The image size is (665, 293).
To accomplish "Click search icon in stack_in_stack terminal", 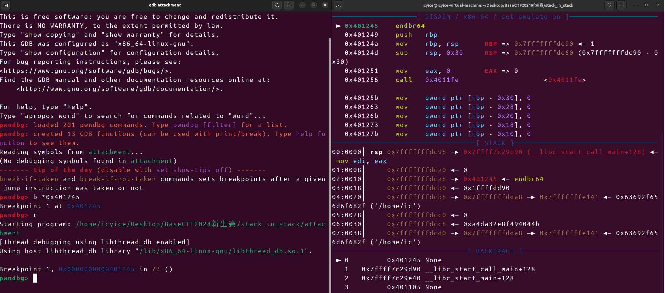I will (610, 5).
